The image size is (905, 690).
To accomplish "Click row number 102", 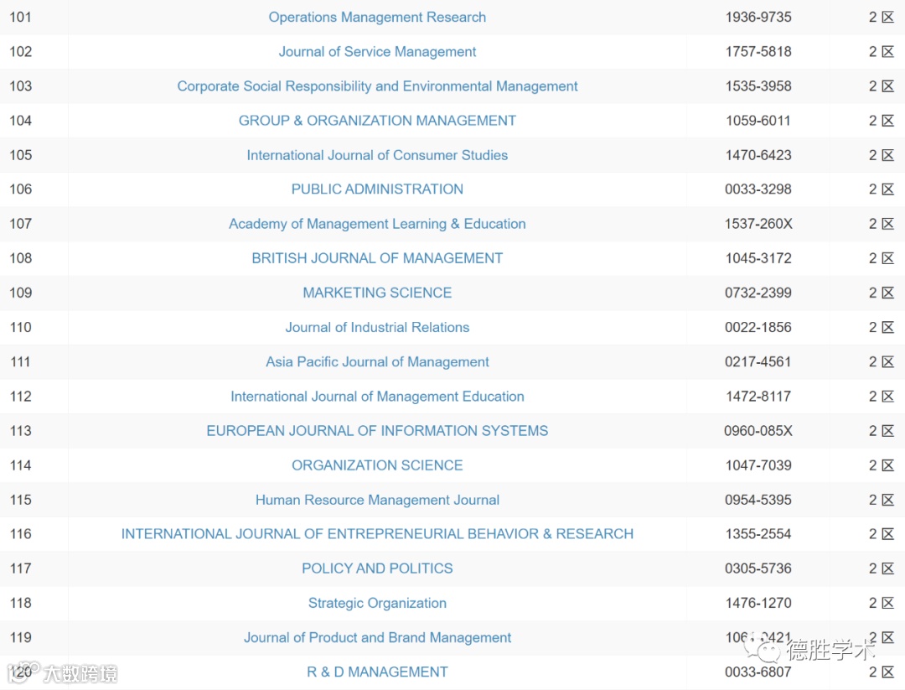I will pos(20,52).
